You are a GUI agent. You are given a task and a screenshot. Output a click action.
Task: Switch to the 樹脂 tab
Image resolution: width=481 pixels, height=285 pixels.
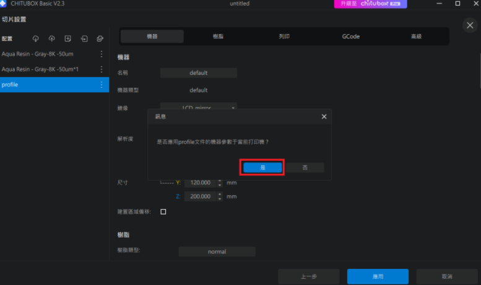(218, 36)
